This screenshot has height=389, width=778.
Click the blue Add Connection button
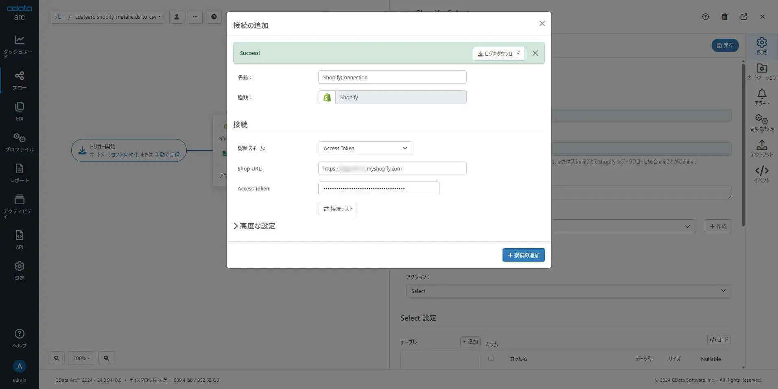point(523,255)
